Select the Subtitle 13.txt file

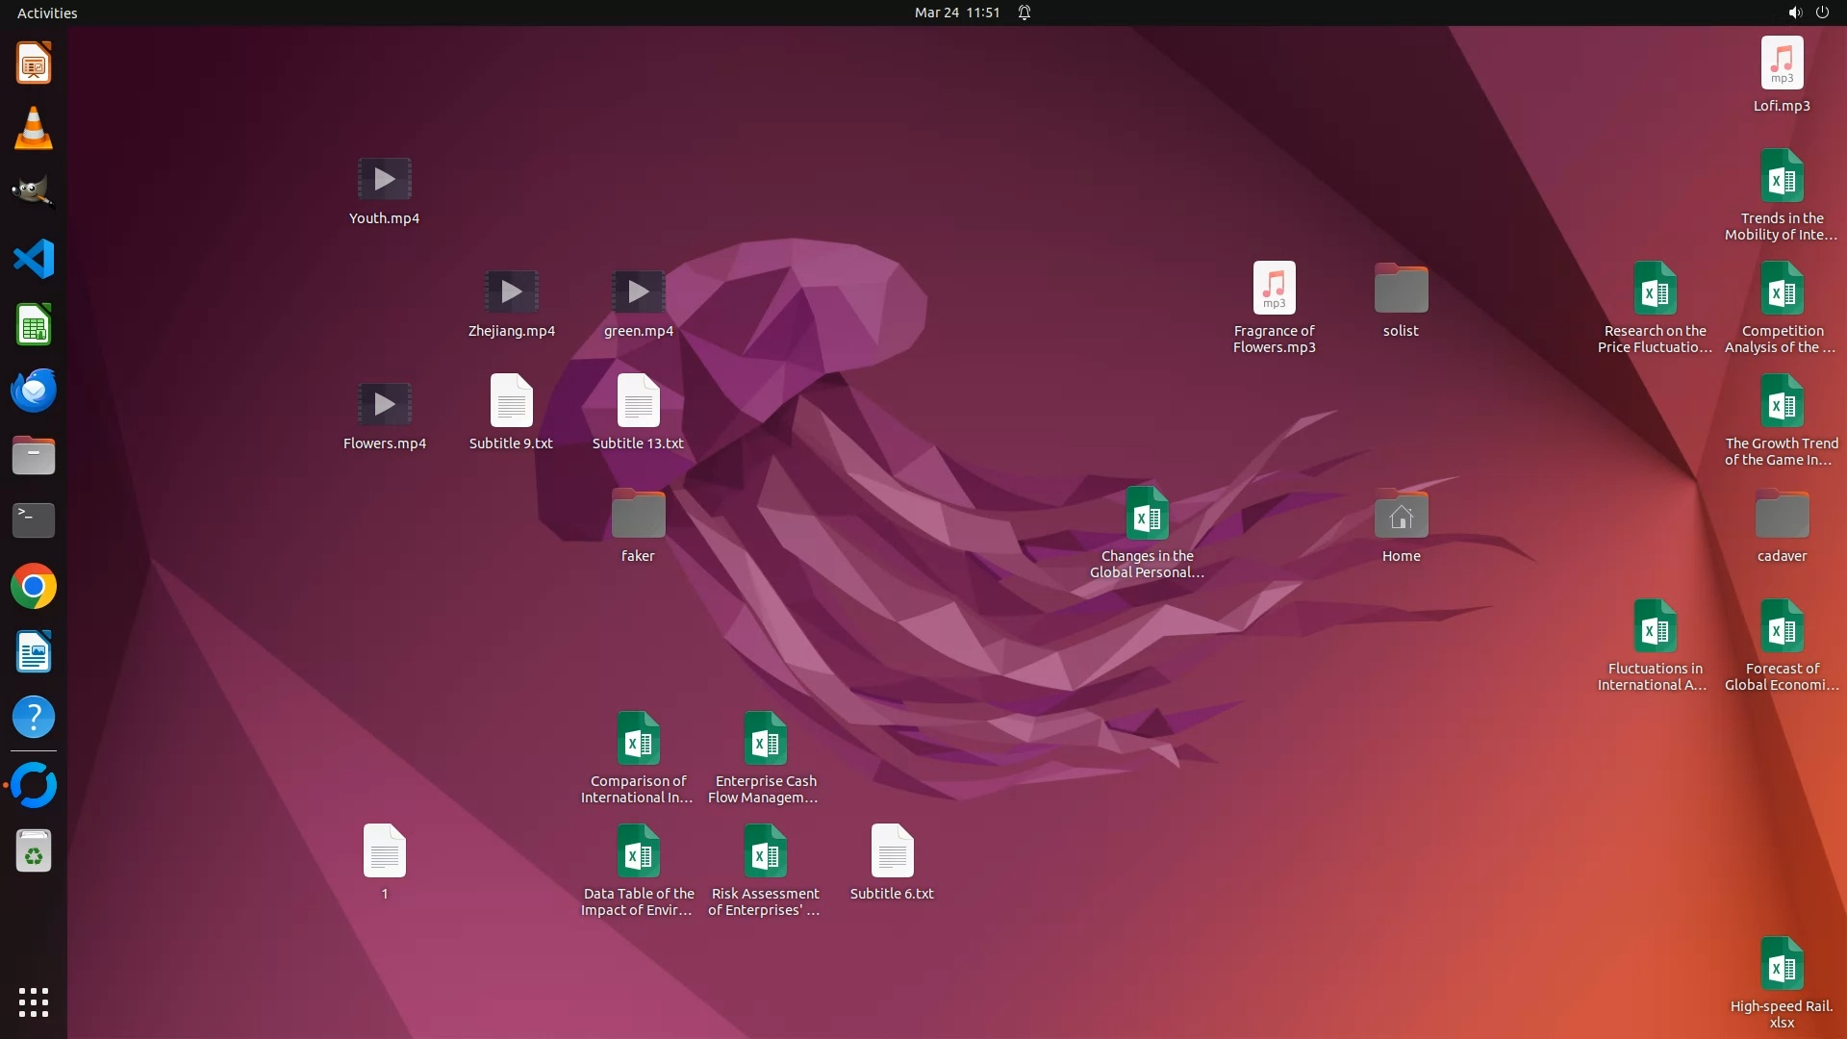[x=638, y=402]
